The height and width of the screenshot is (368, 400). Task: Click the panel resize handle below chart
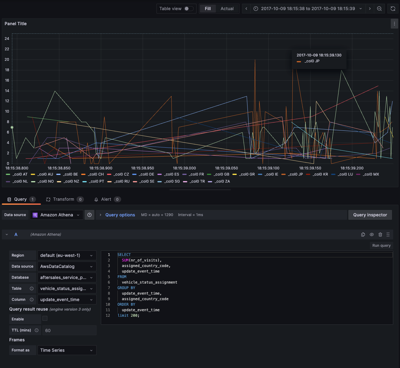coord(200,190)
